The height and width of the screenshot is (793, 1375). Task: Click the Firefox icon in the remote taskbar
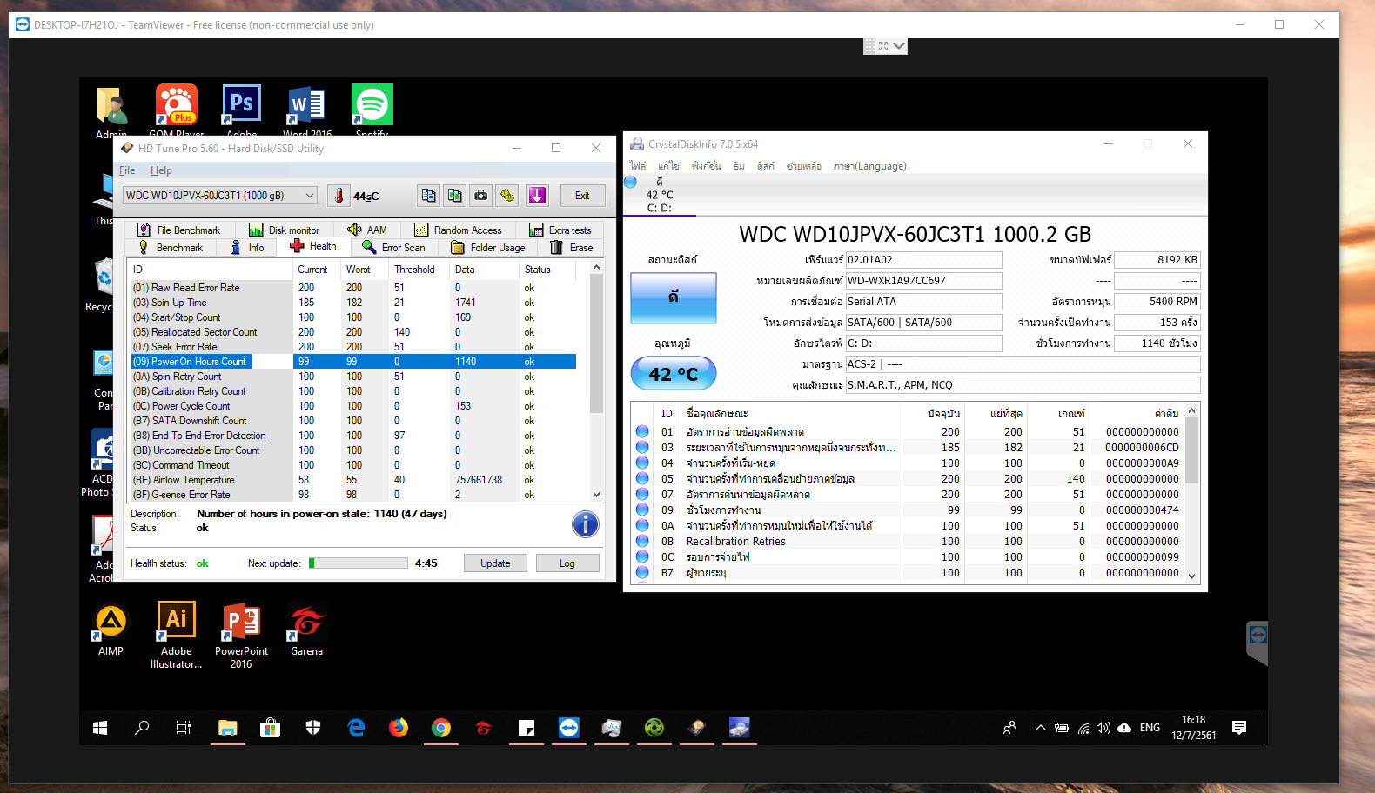coord(399,728)
